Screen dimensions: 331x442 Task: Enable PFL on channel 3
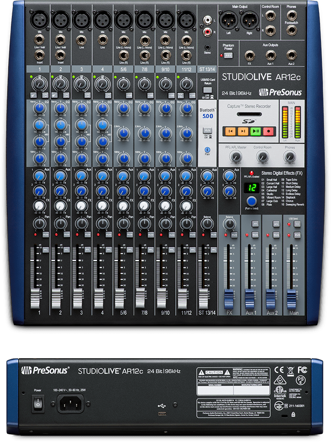click(88, 250)
